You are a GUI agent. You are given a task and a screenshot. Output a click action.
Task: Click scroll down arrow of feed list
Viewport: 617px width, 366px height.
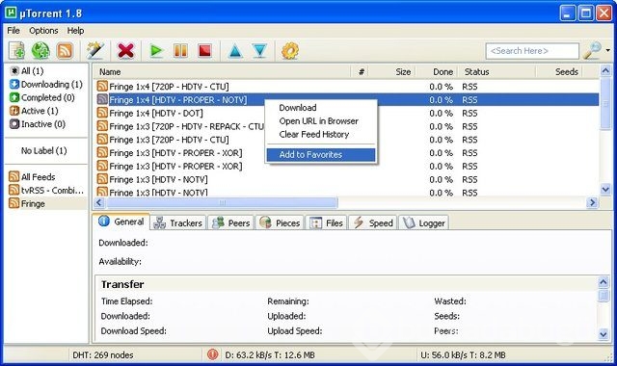click(605, 189)
